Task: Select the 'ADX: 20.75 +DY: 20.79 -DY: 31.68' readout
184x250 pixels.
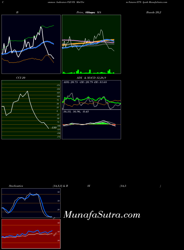Action: pyautogui.click(x=85, y=82)
